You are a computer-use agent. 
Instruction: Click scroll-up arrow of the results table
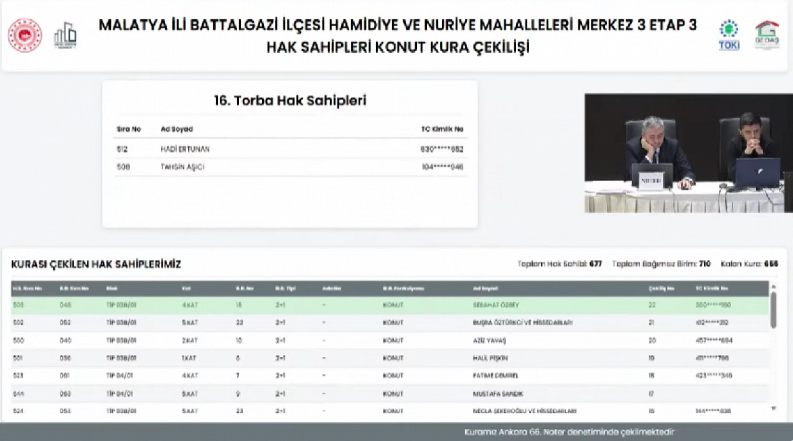773,287
